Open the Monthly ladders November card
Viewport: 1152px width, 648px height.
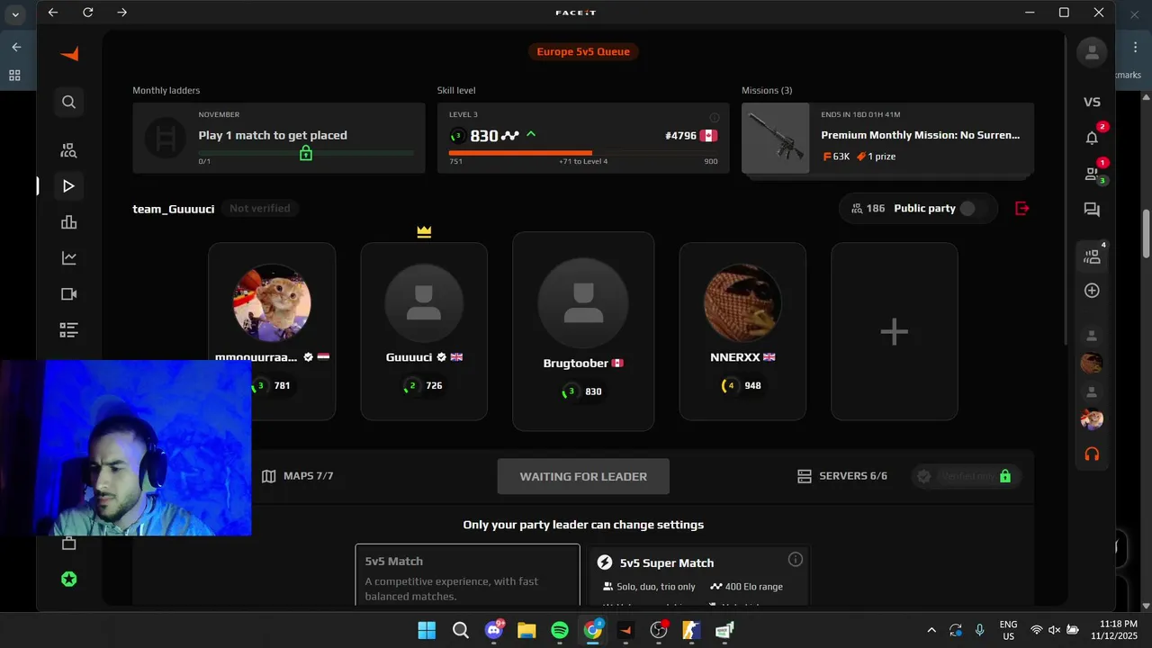279,138
